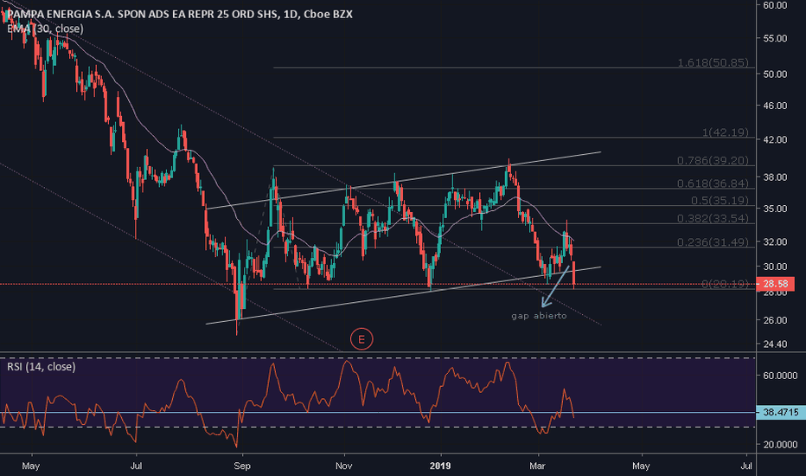Viewport: 806px width, 476px height.
Task: Click the 'May' label right of Mar on time axis
Action: [641, 466]
